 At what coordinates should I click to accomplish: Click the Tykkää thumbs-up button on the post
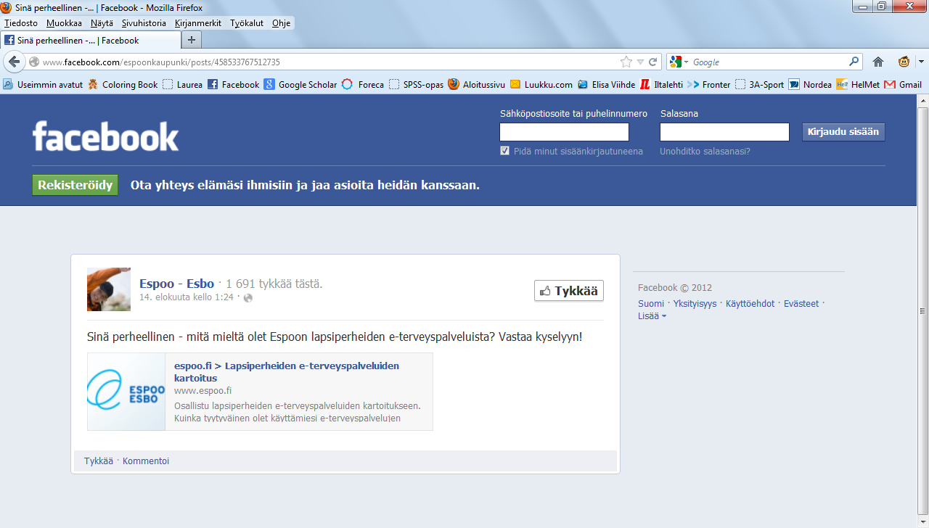click(x=569, y=291)
